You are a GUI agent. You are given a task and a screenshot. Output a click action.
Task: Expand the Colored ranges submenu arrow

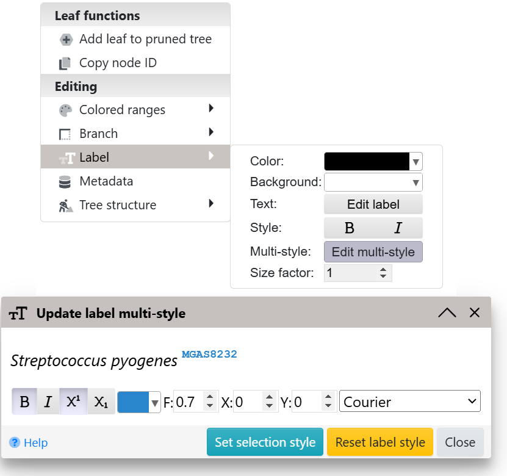pyautogui.click(x=211, y=109)
